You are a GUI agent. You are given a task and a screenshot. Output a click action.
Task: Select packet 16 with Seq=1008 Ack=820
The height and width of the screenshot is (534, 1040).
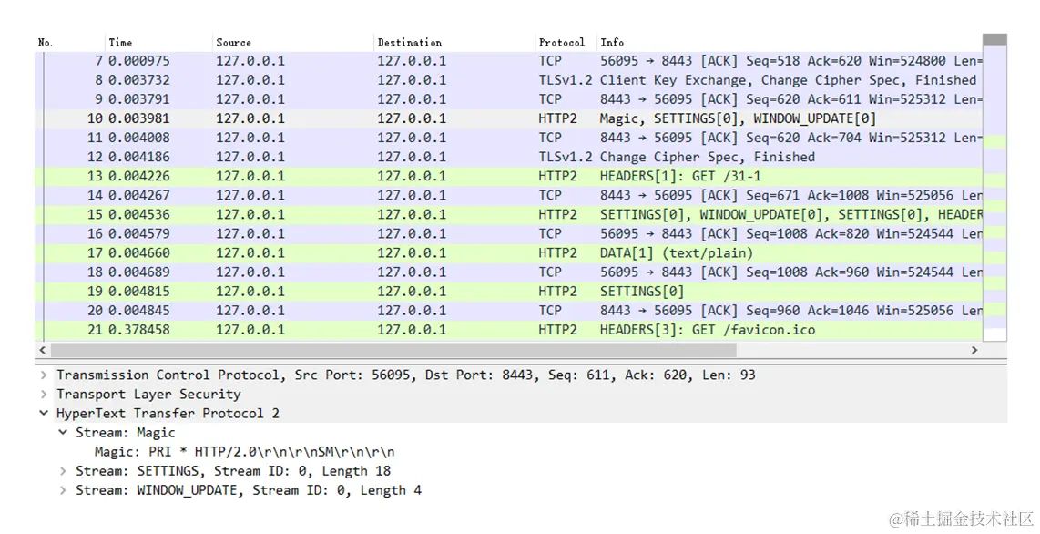[x=508, y=234]
